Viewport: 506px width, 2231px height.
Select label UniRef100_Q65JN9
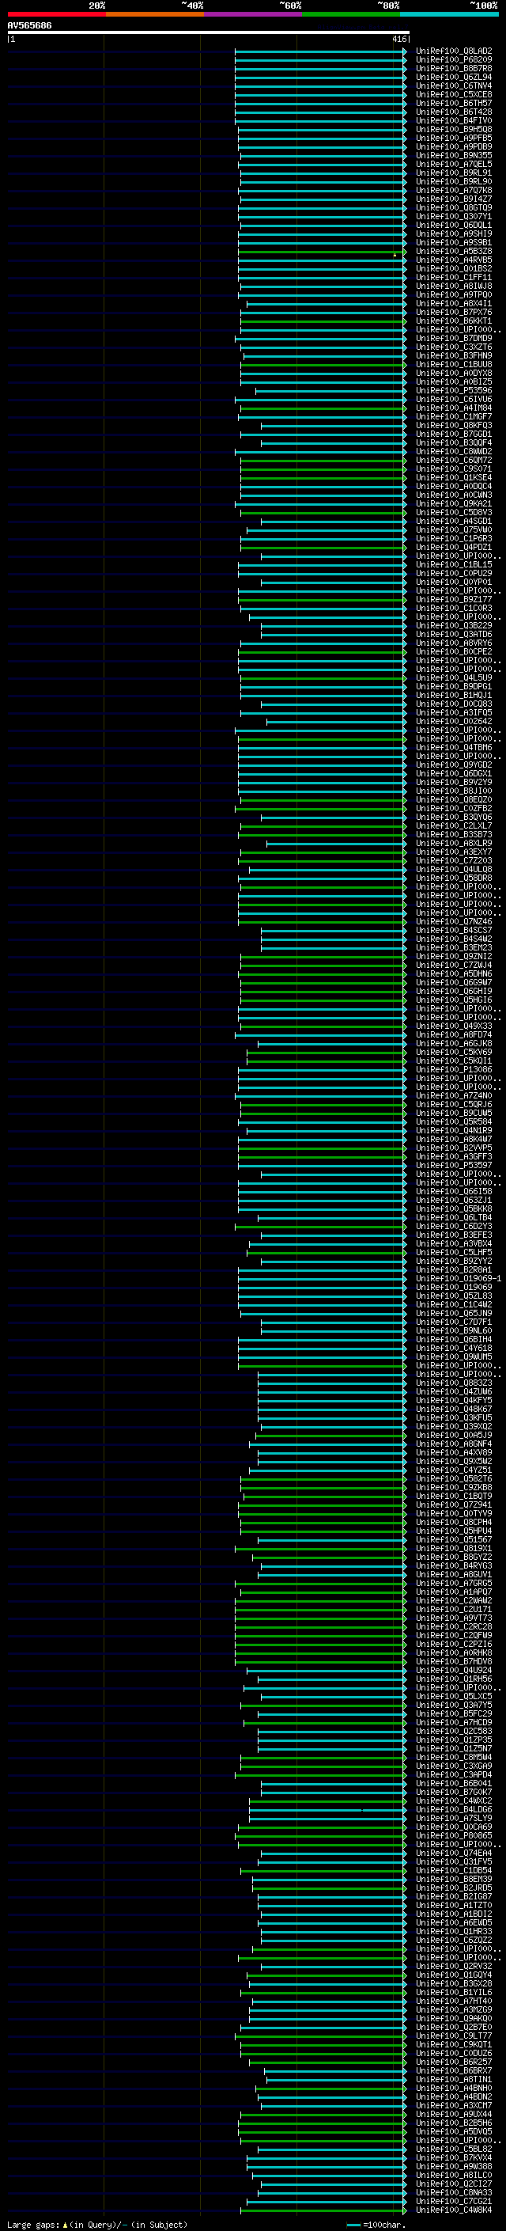tap(453, 1313)
